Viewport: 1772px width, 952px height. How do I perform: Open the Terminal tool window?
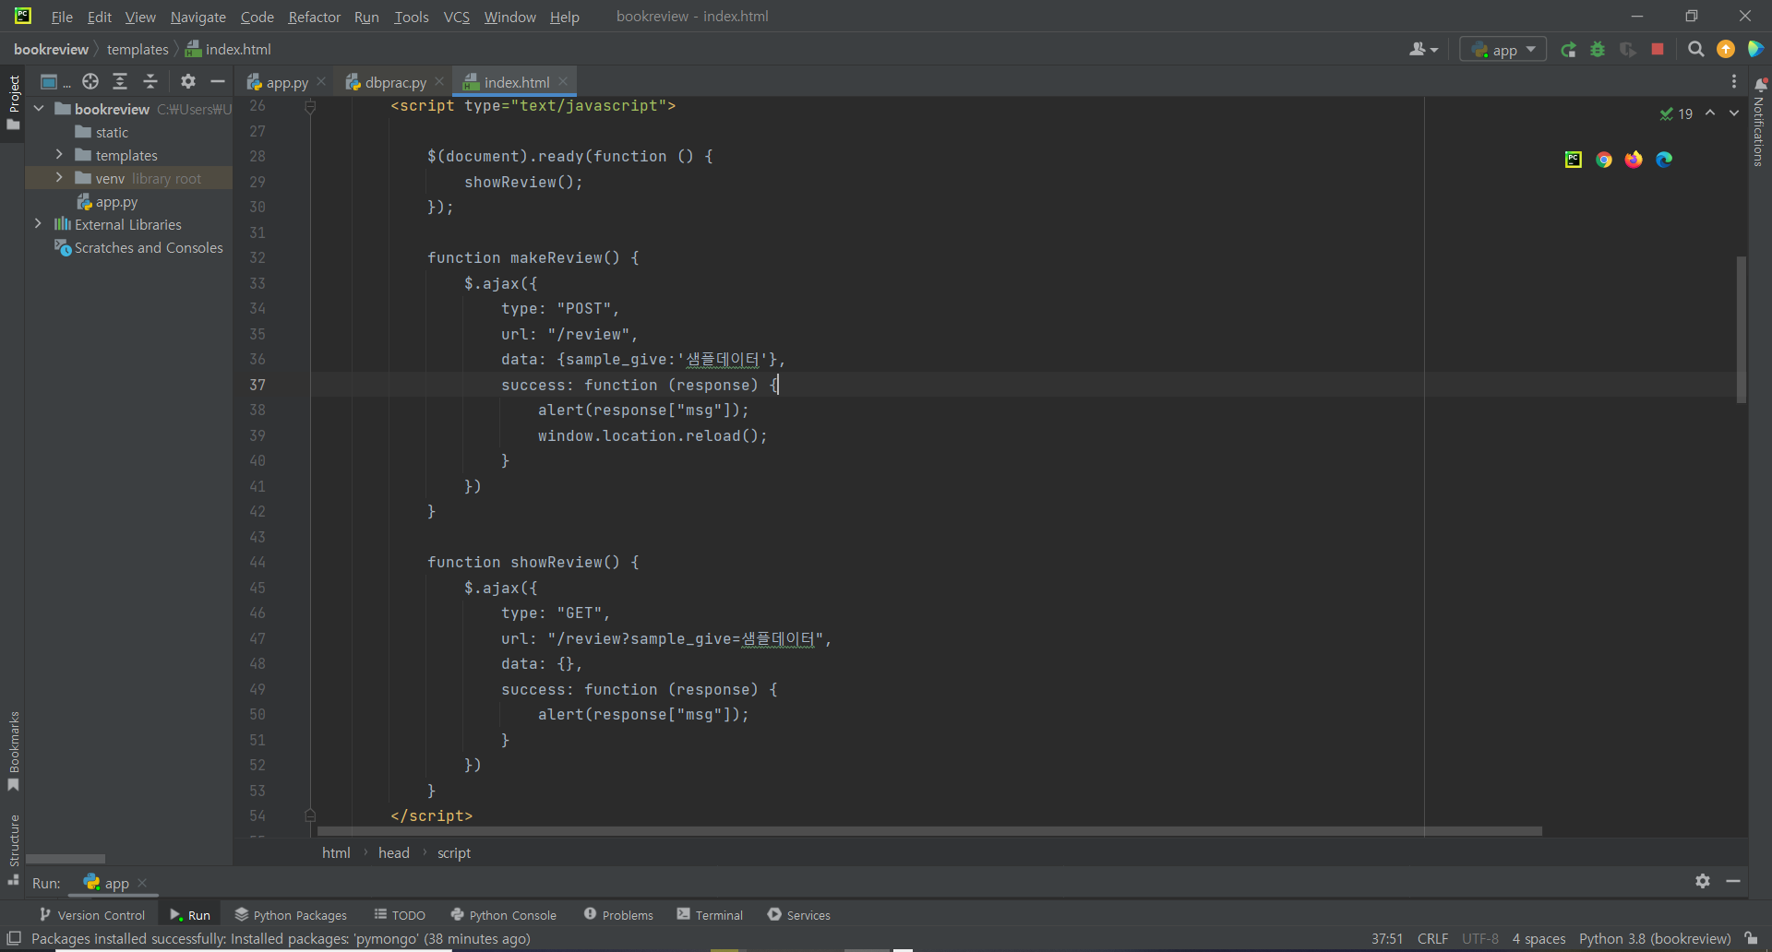pos(710,915)
